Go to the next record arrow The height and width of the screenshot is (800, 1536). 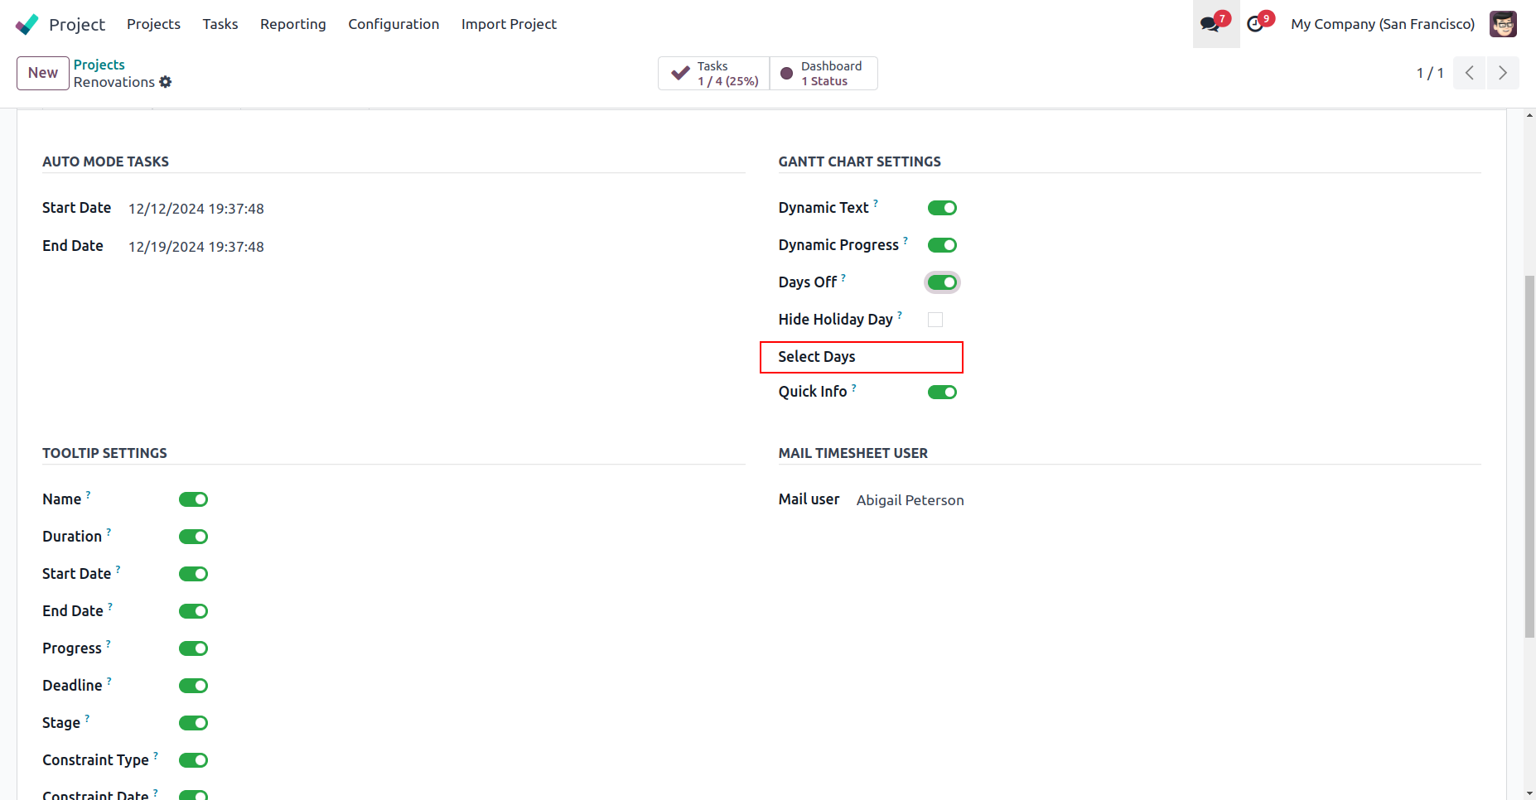(1503, 73)
